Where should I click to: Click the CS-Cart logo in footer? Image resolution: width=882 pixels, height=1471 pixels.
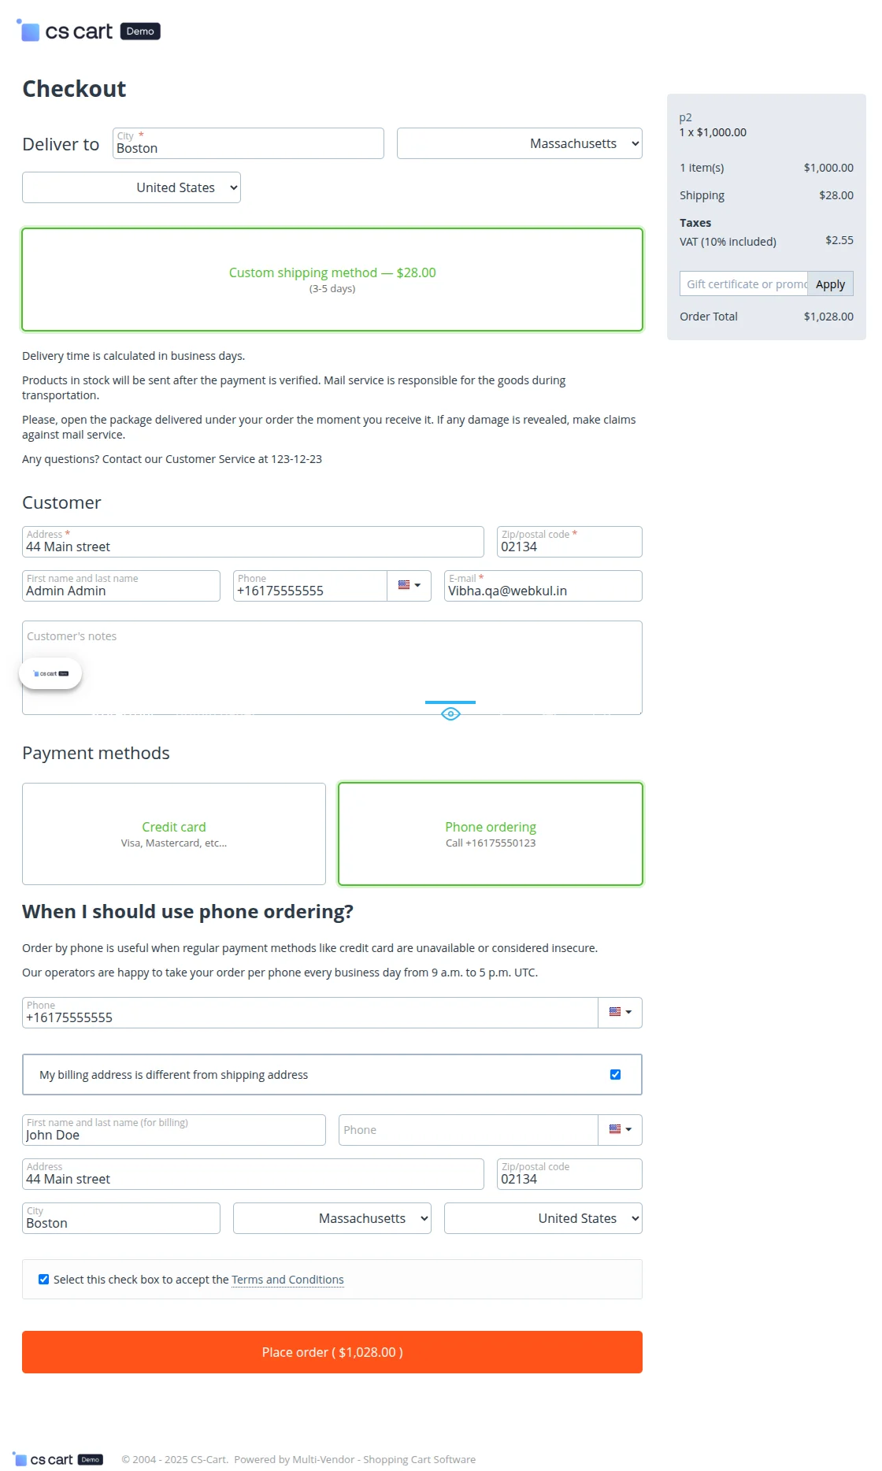coord(58,1459)
